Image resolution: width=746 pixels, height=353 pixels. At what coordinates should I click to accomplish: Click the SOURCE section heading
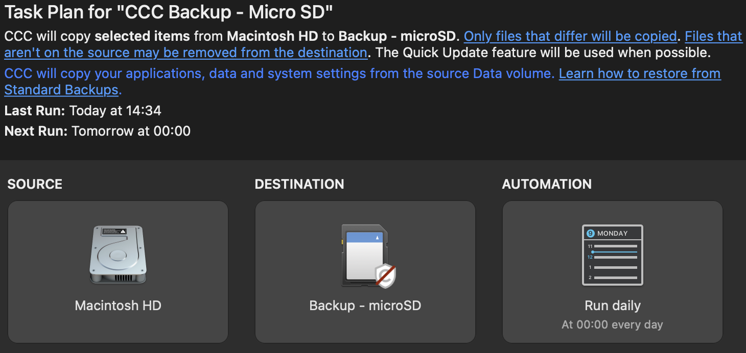tap(35, 184)
